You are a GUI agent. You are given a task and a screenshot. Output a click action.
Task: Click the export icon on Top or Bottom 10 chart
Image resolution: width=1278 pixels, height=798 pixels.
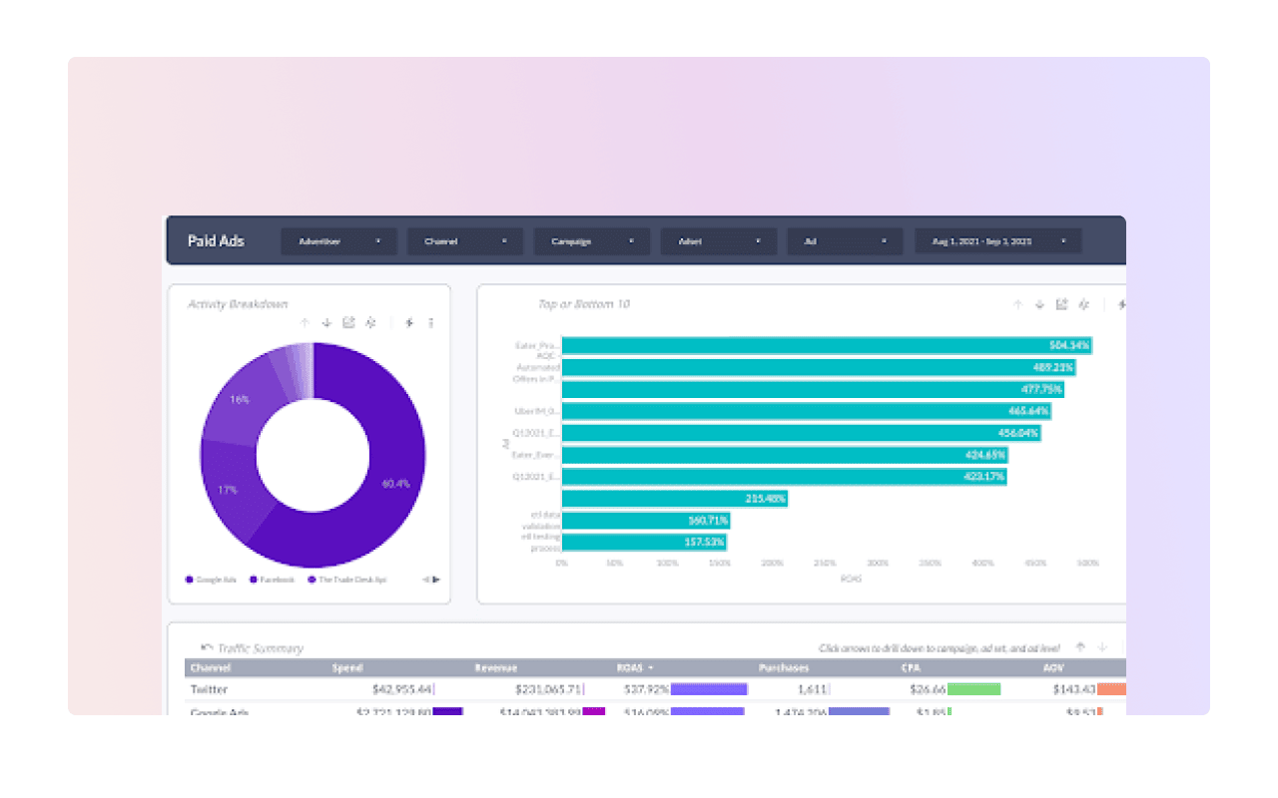pyautogui.click(x=1061, y=304)
